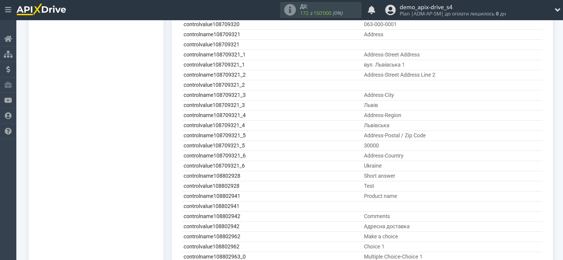The image size is (563, 260).
Task: Click the demo_apix-drive_s4 username
Action: click(426, 7)
